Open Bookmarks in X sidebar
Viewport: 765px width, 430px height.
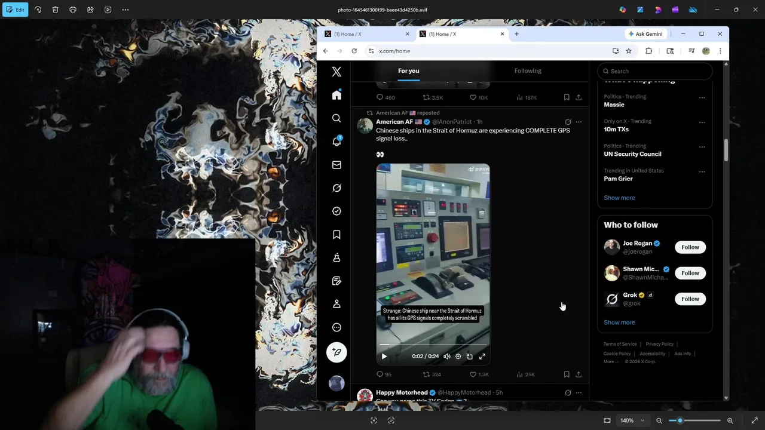click(336, 235)
